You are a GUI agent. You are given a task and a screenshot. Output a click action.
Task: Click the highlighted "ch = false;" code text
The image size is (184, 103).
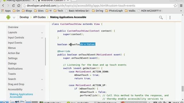[88, 44]
